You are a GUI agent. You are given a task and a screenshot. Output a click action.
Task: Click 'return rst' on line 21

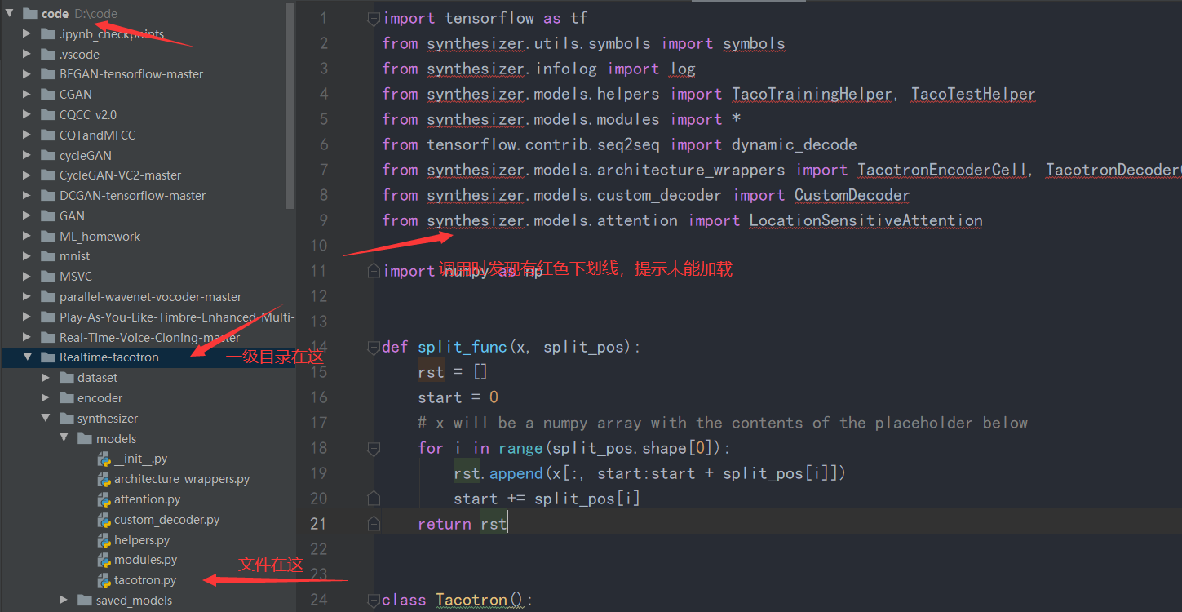click(463, 524)
